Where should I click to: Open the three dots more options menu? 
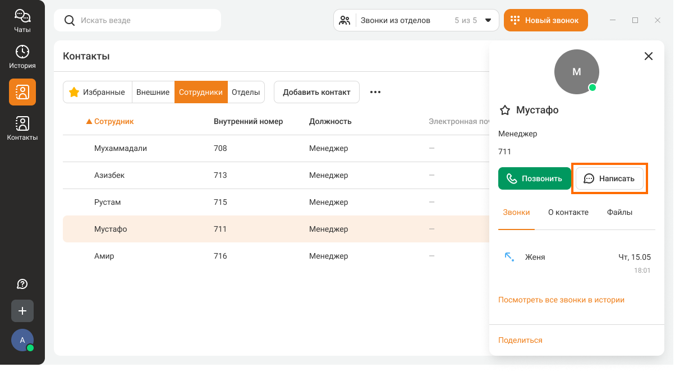(x=375, y=92)
